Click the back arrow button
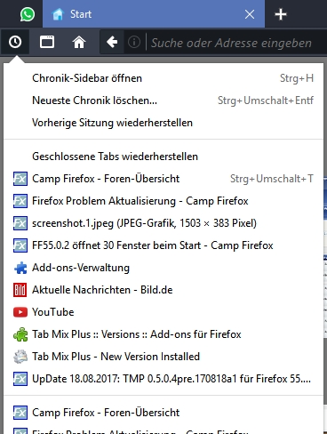327x434 pixels. [x=112, y=42]
